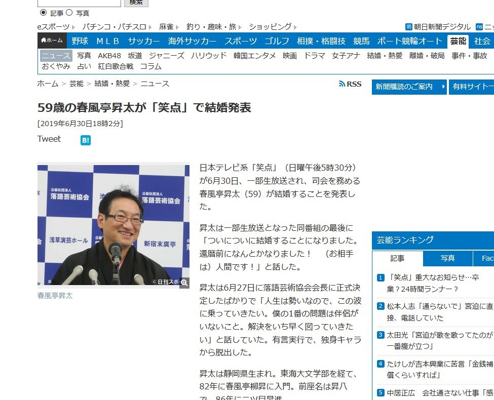This screenshot has height=400, width=494.
Task: Open the 釣り・趣味・旅 link
Action: (211, 27)
